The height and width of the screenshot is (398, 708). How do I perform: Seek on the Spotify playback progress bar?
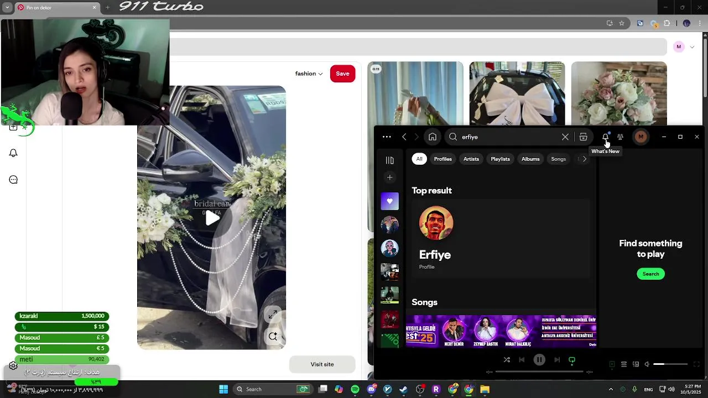[x=539, y=372]
